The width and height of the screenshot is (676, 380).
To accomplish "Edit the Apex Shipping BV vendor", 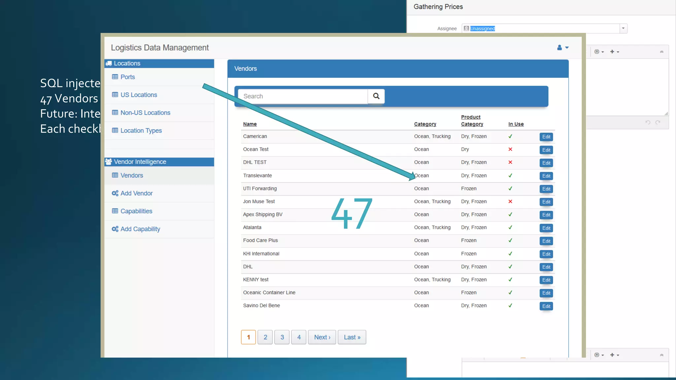I will pos(546,215).
